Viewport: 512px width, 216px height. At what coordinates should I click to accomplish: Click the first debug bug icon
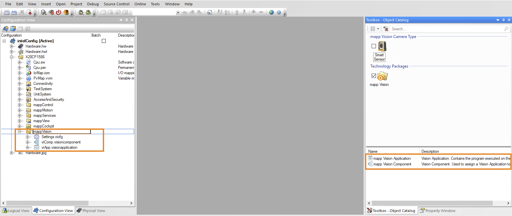coord(81,12)
